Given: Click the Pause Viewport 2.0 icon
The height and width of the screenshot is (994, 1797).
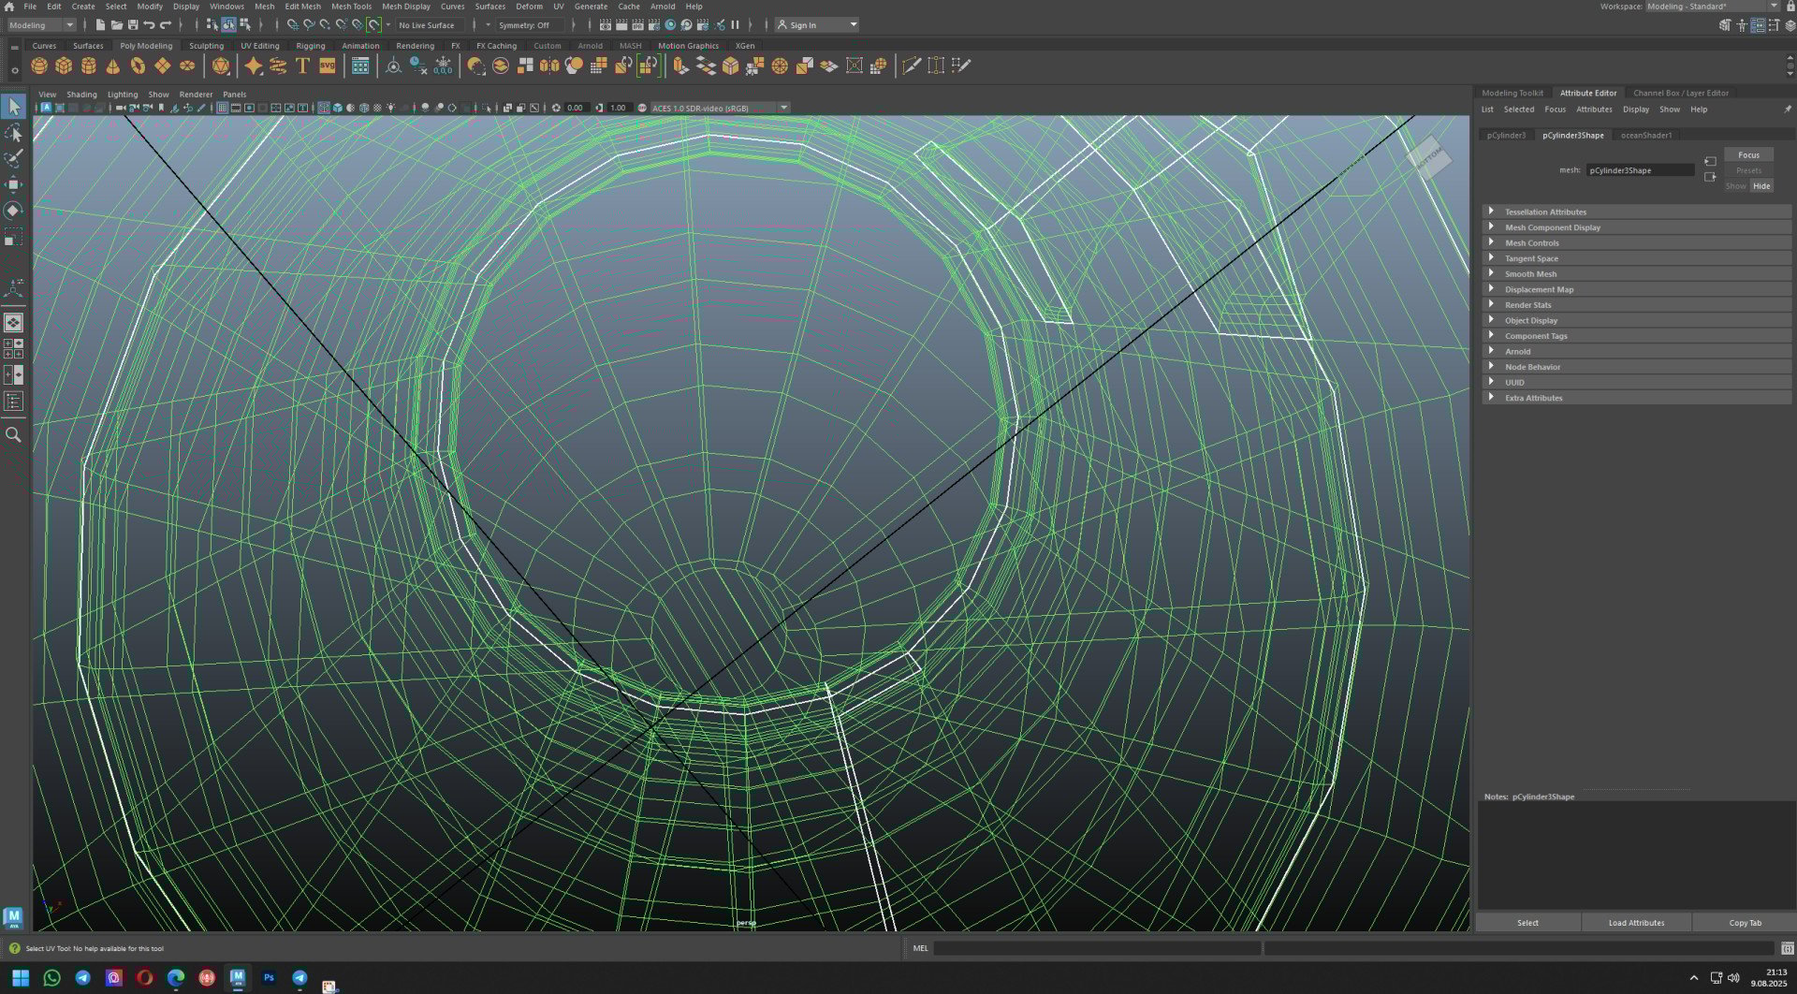Looking at the screenshot, I should pyautogui.click(x=735, y=25).
